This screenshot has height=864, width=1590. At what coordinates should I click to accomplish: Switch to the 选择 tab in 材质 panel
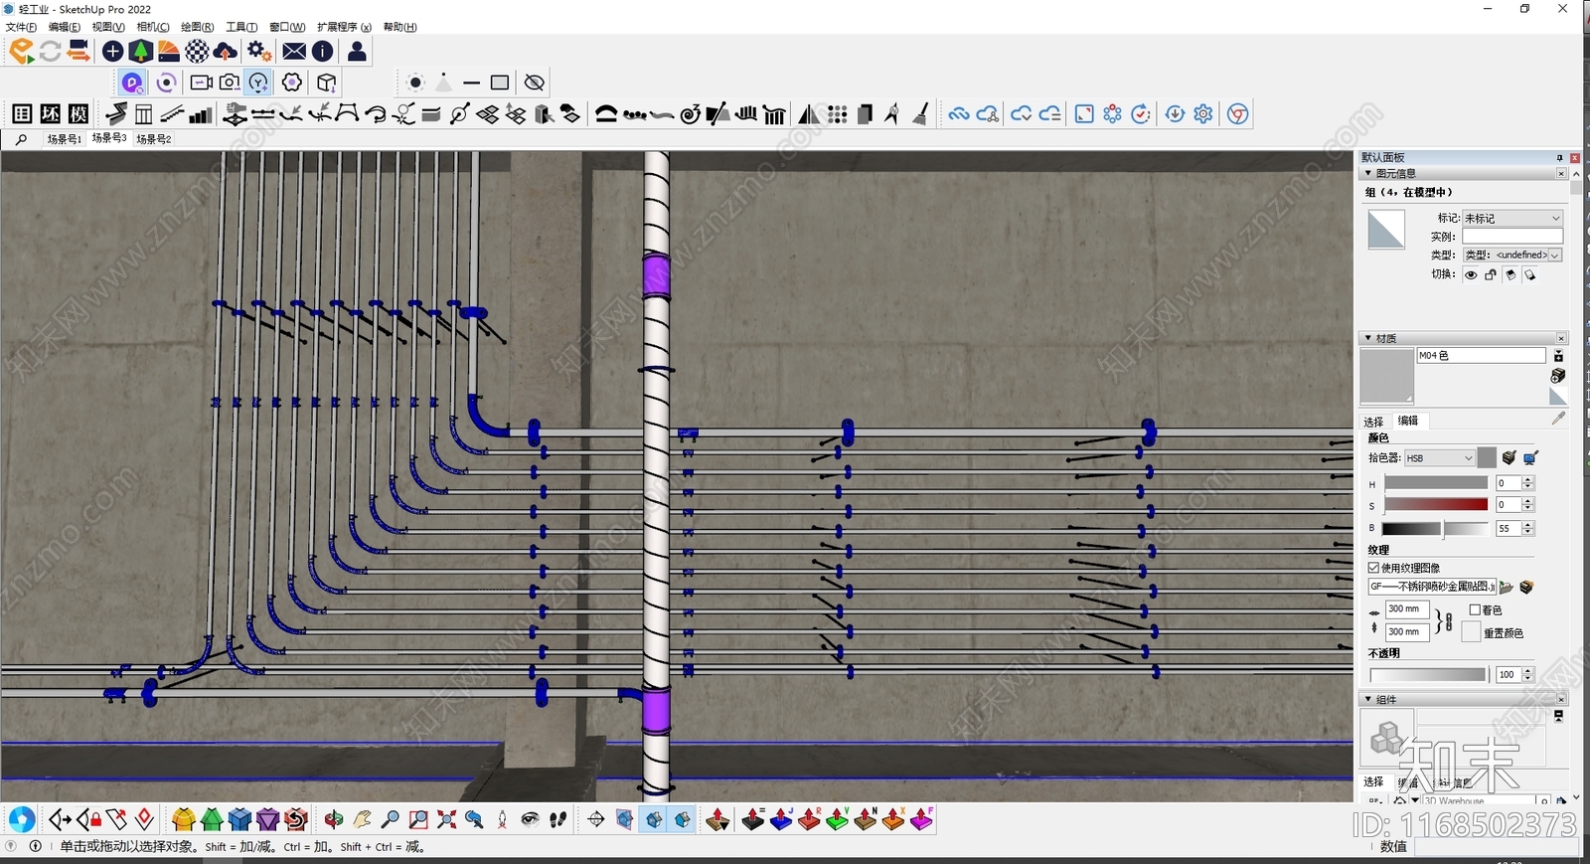[1373, 422]
